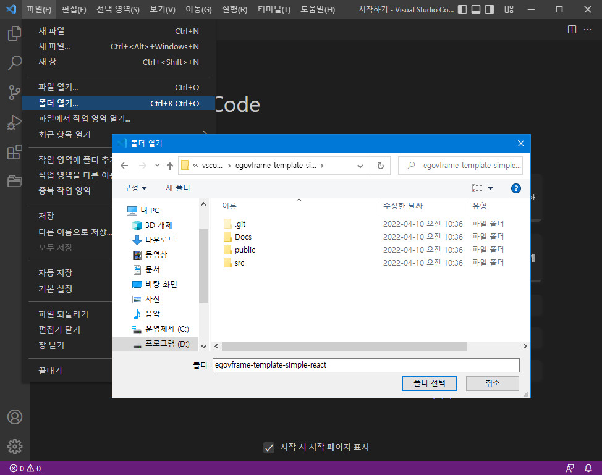This screenshot has height=475, width=602.
Task: Open editor More Actions ellipsis
Action: pyautogui.click(x=588, y=30)
